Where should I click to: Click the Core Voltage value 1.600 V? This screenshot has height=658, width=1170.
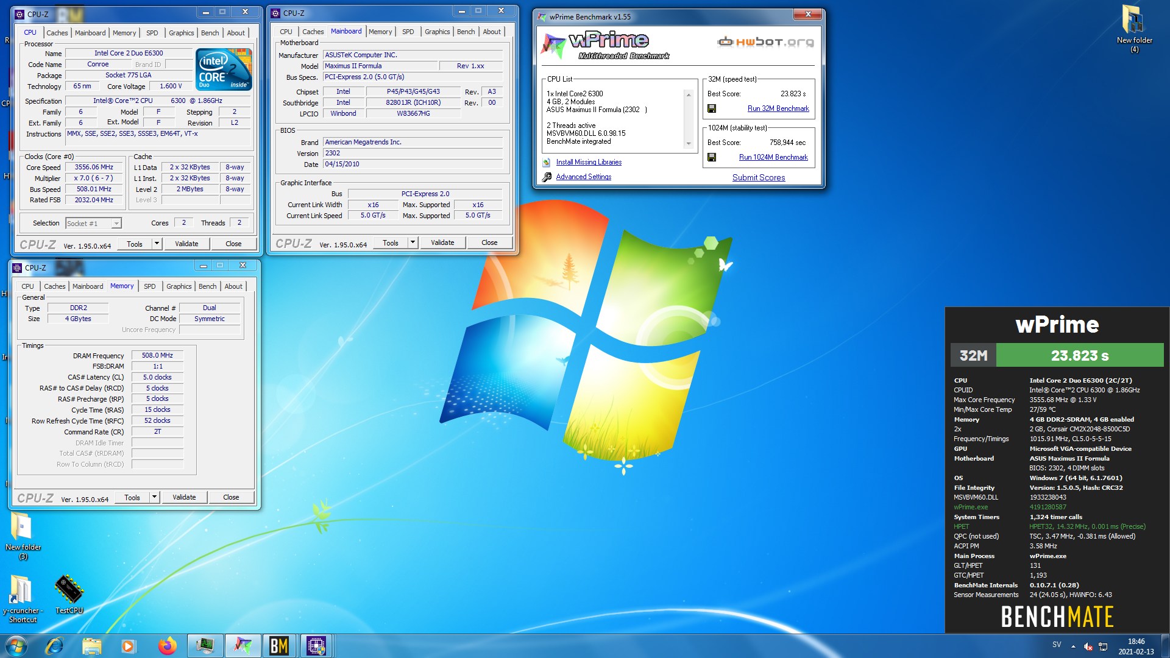click(x=171, y=86)
